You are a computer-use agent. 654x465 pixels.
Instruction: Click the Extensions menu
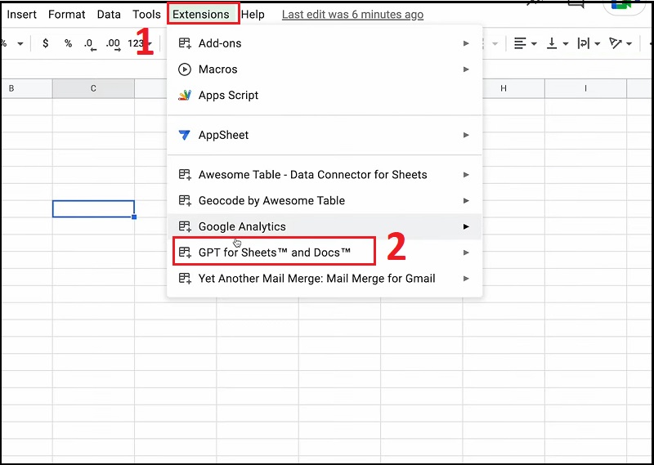pos(201,15)
